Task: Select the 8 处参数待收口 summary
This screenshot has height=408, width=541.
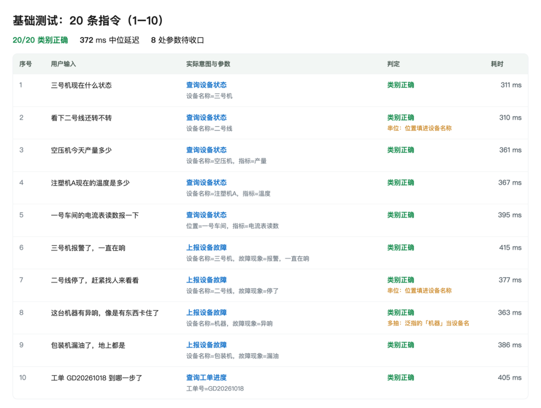Action: pyautogui.click(x=177, y=40)
